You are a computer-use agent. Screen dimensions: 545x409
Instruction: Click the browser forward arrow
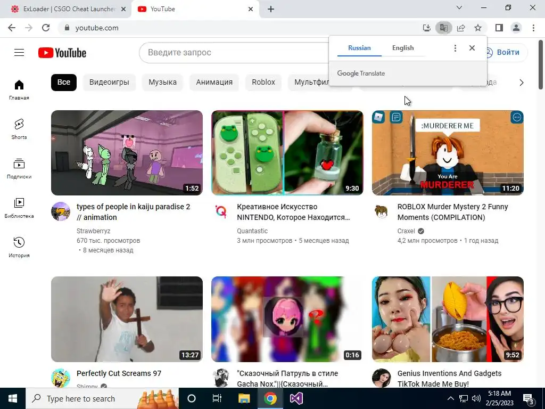(29, 28)
